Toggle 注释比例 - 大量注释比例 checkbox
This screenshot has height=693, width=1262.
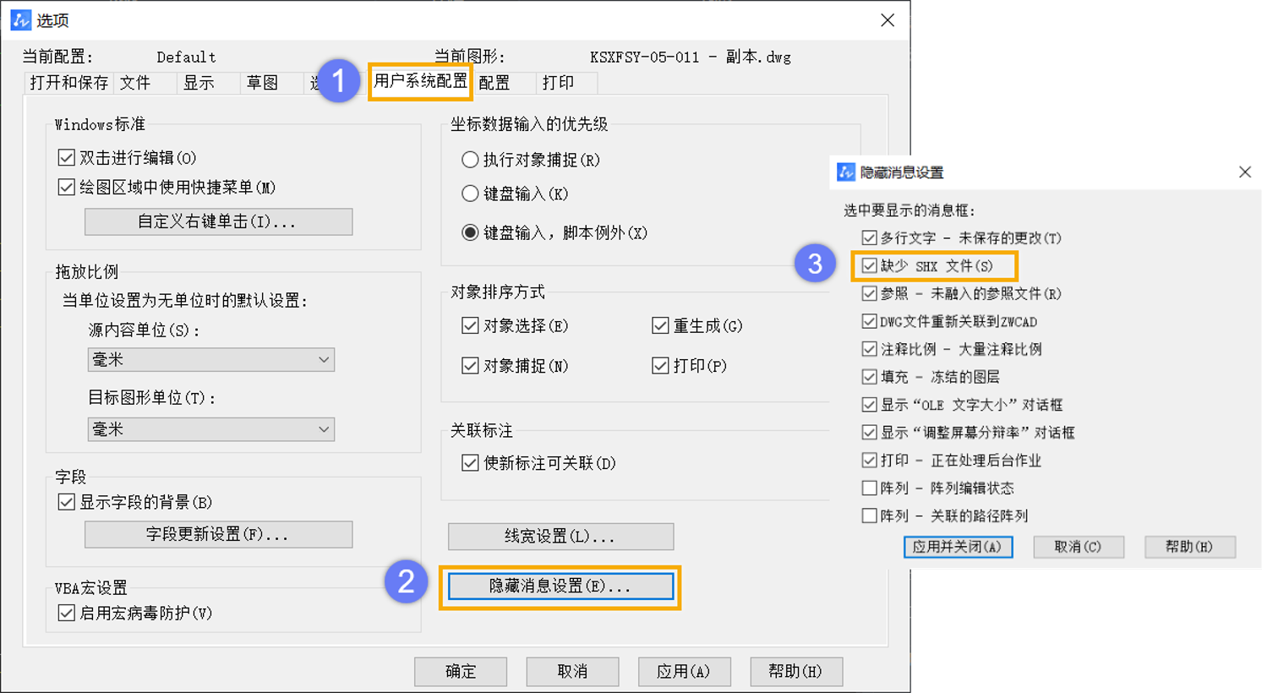(869, 348)
